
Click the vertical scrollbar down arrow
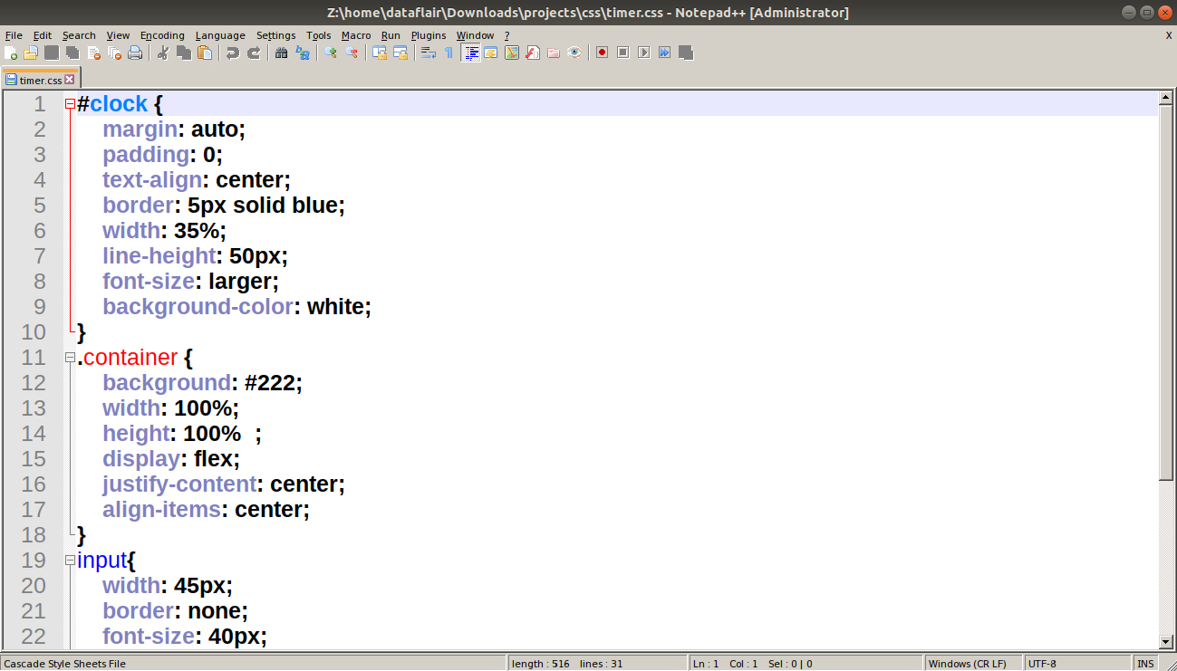[1166, 642]
